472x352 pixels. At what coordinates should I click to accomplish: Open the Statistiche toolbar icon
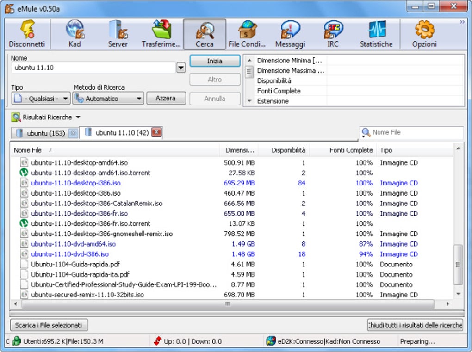(377, 29)
